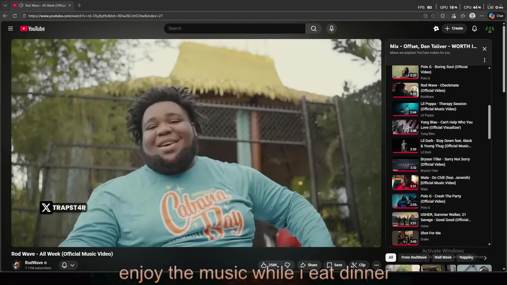Dislike the Rod Wave video
The height and width of the screenshot is (285, 507).
pyautogui.click(x=288, y=265)
